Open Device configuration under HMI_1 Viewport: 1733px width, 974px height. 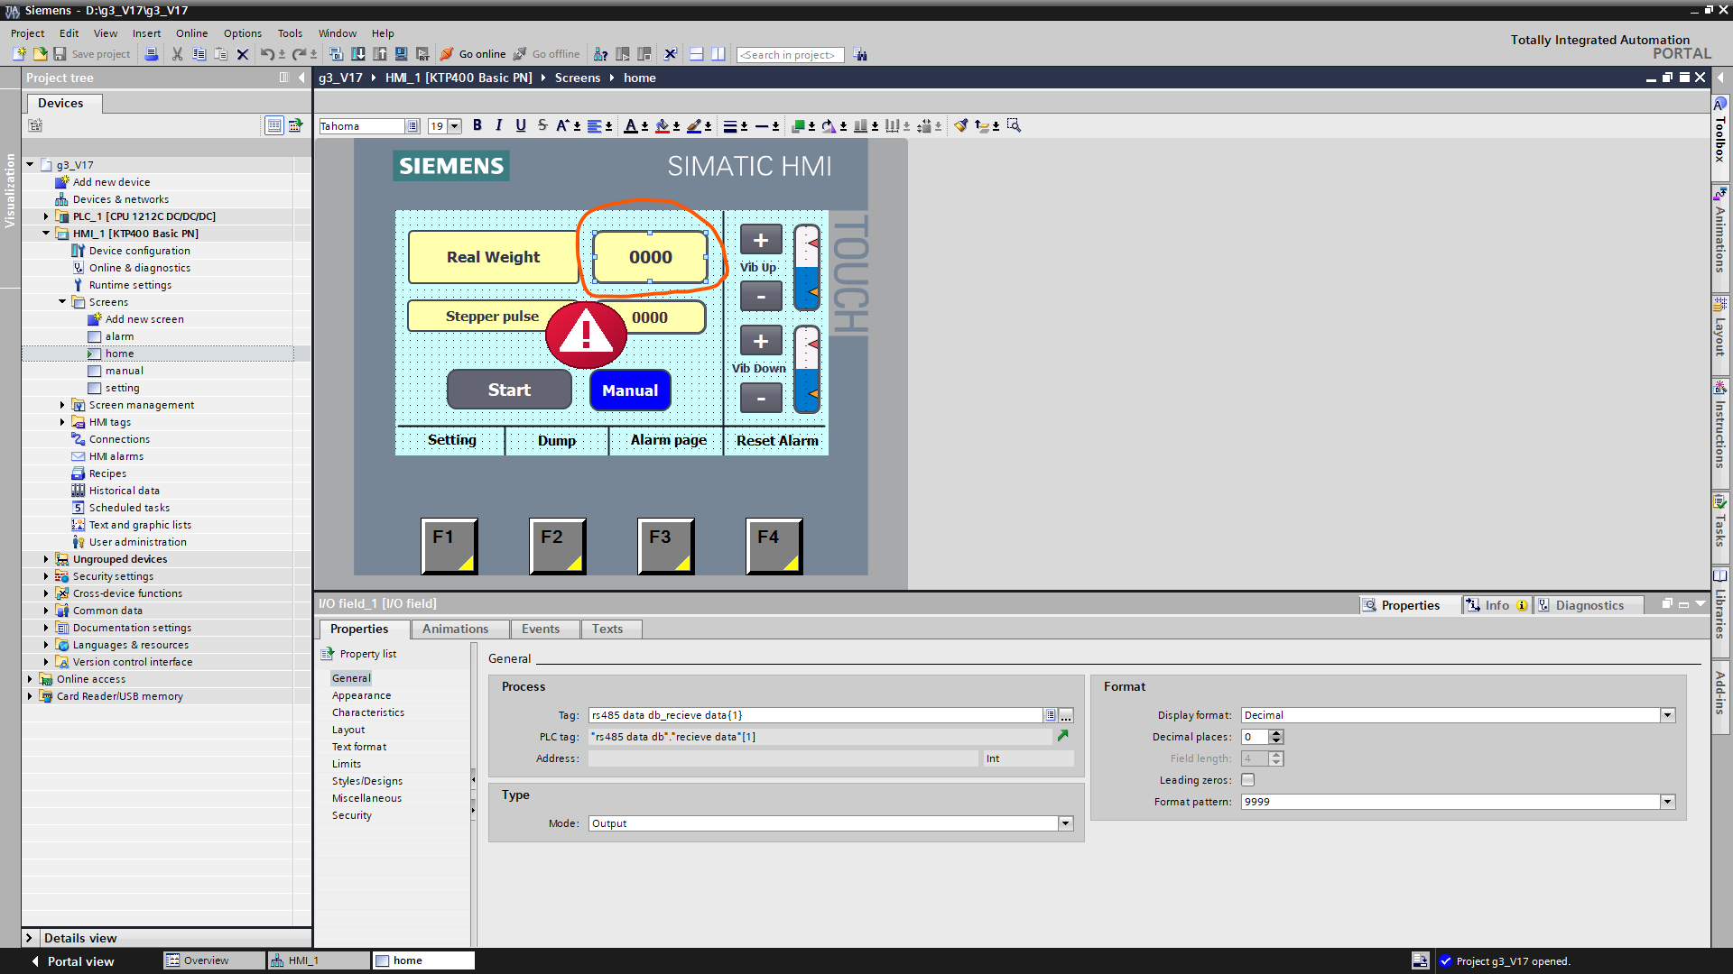pos(139,251)
